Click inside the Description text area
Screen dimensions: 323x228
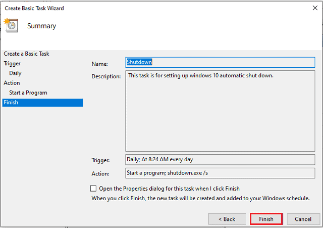point(220,111)
